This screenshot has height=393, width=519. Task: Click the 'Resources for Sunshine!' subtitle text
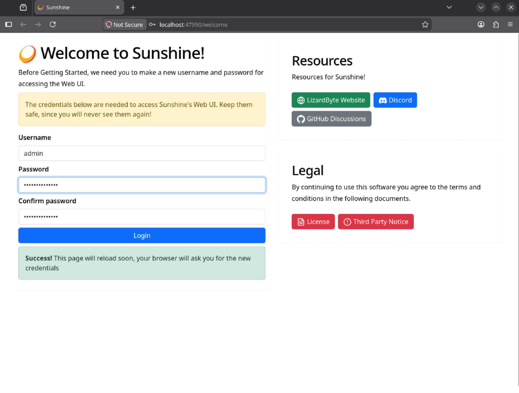tap(328, 77)
